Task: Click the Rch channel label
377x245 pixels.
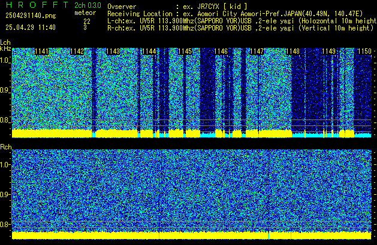Action: (x=6, y=147)
